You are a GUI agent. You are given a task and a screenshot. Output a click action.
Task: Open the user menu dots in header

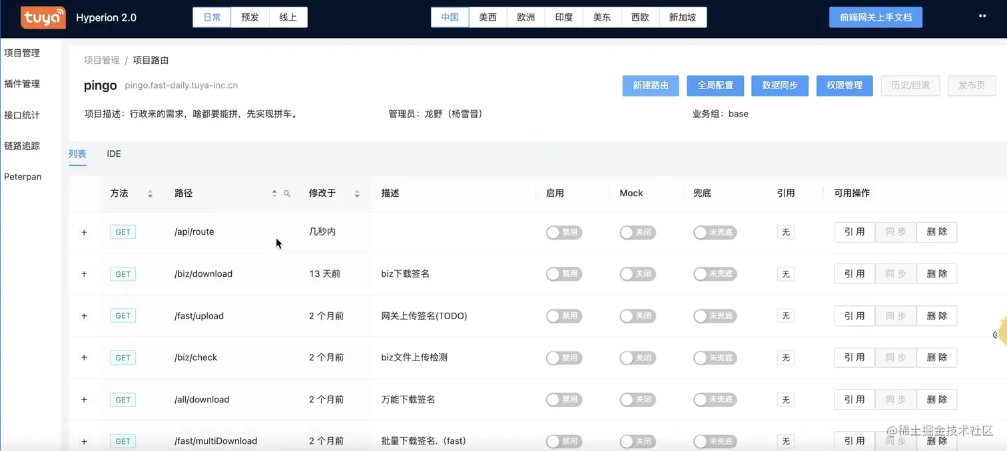[982, 16]
